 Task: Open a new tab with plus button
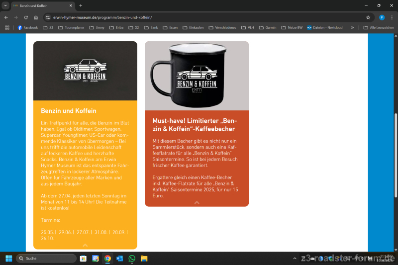click(81, 5)
